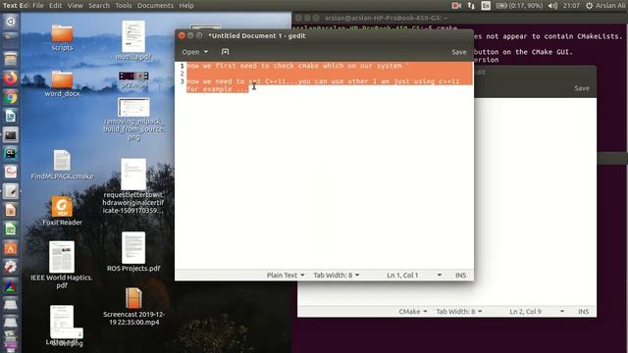Open the keyboard layout En indicator

point(486,6)
